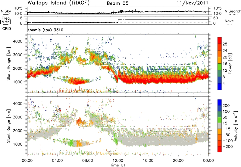Screen dimensions: 241x167
Task: Click the 'Velocity [m s-1]' colorbar label
Action: (x=236, y=126)
